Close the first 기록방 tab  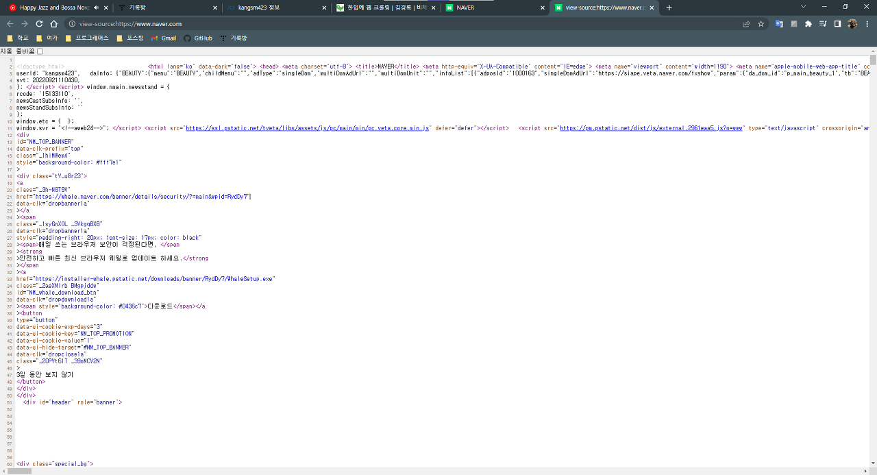click(214, 8)
